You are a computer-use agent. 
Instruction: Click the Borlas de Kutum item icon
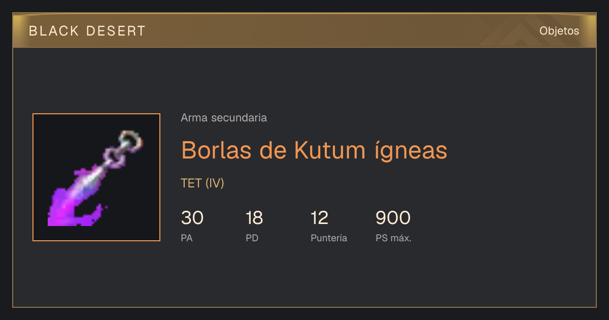(96, 177)
